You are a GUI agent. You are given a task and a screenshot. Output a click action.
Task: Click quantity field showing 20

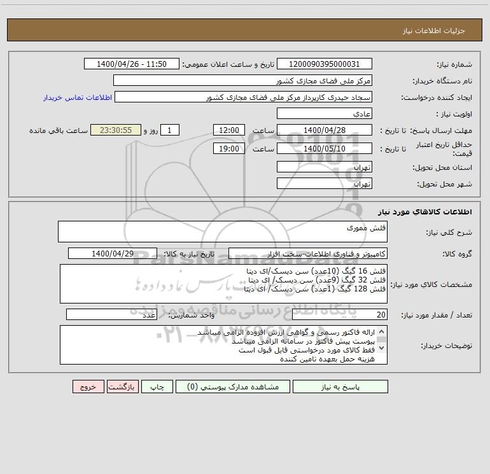(x=340, y=315)
